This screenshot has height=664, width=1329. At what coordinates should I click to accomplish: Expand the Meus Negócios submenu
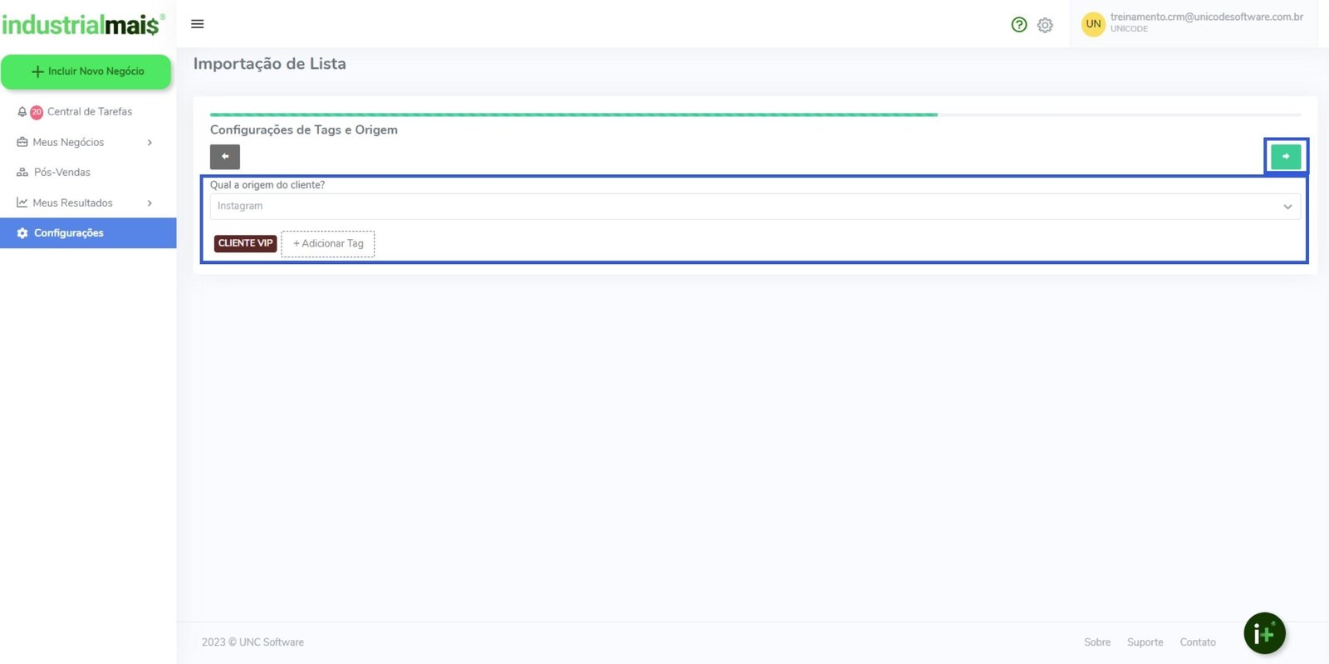[x=150, y=143]
